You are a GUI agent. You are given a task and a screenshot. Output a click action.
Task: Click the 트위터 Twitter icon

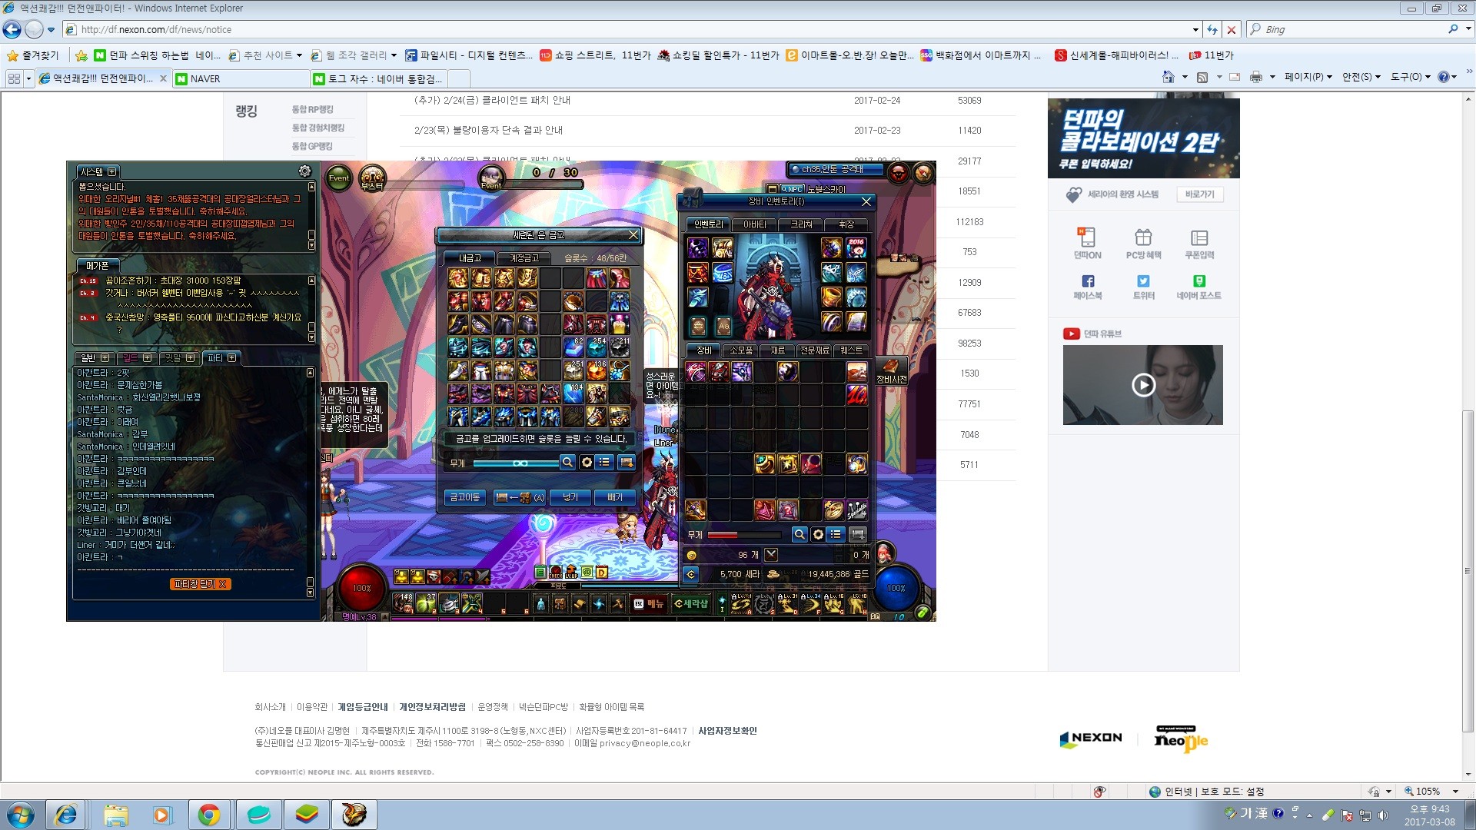tap(1143, 281)
